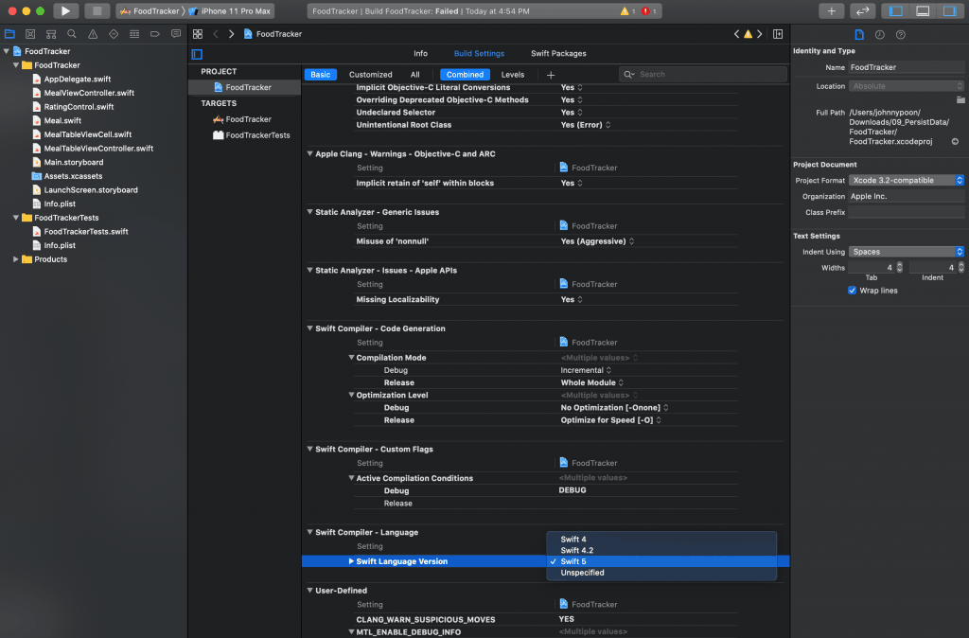Show Basic build settings
Image resolution: width=969 pixels, height=638 pixels.
click(x=320, y=75)
